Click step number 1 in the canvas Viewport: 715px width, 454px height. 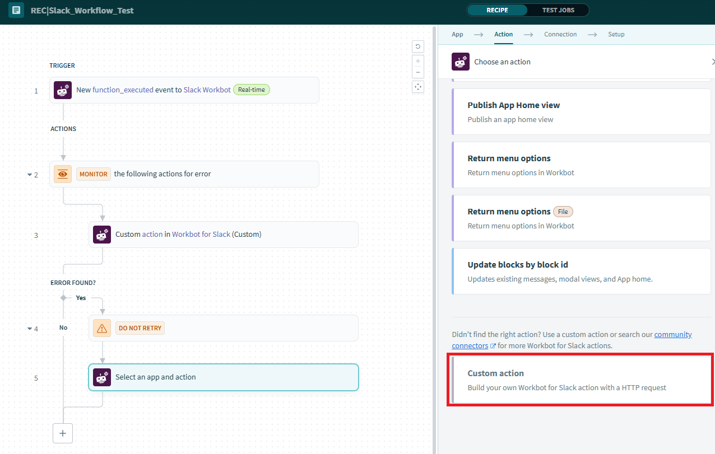coord(36,91)
